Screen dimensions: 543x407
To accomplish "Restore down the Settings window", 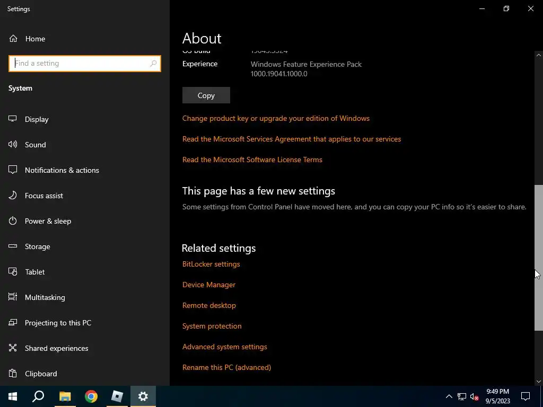I will click(506, 8).
